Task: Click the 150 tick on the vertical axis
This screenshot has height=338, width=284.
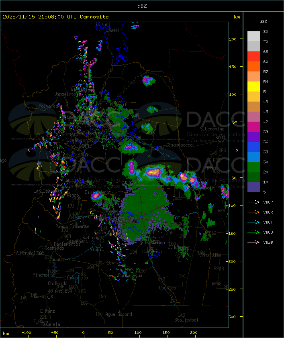Action: click(x=233, y=67)
